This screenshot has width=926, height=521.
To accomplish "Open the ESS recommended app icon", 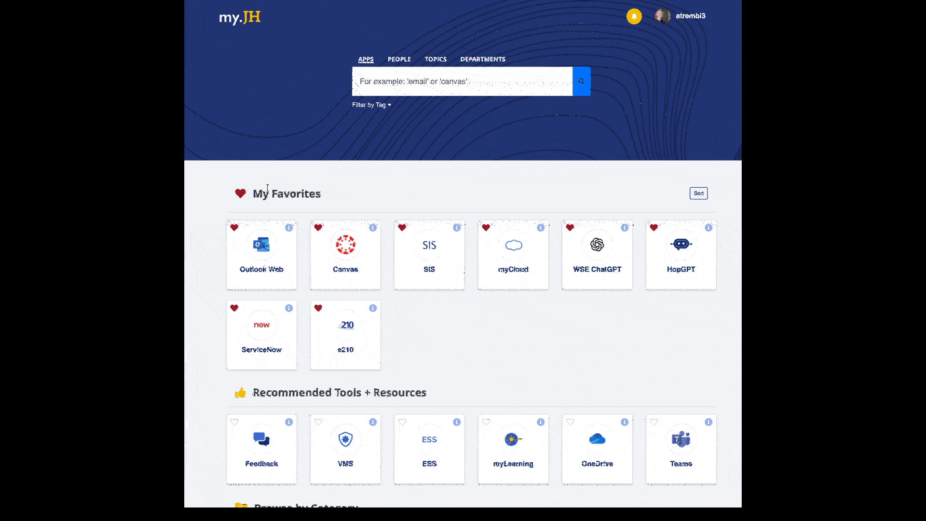I will point(429,439).
